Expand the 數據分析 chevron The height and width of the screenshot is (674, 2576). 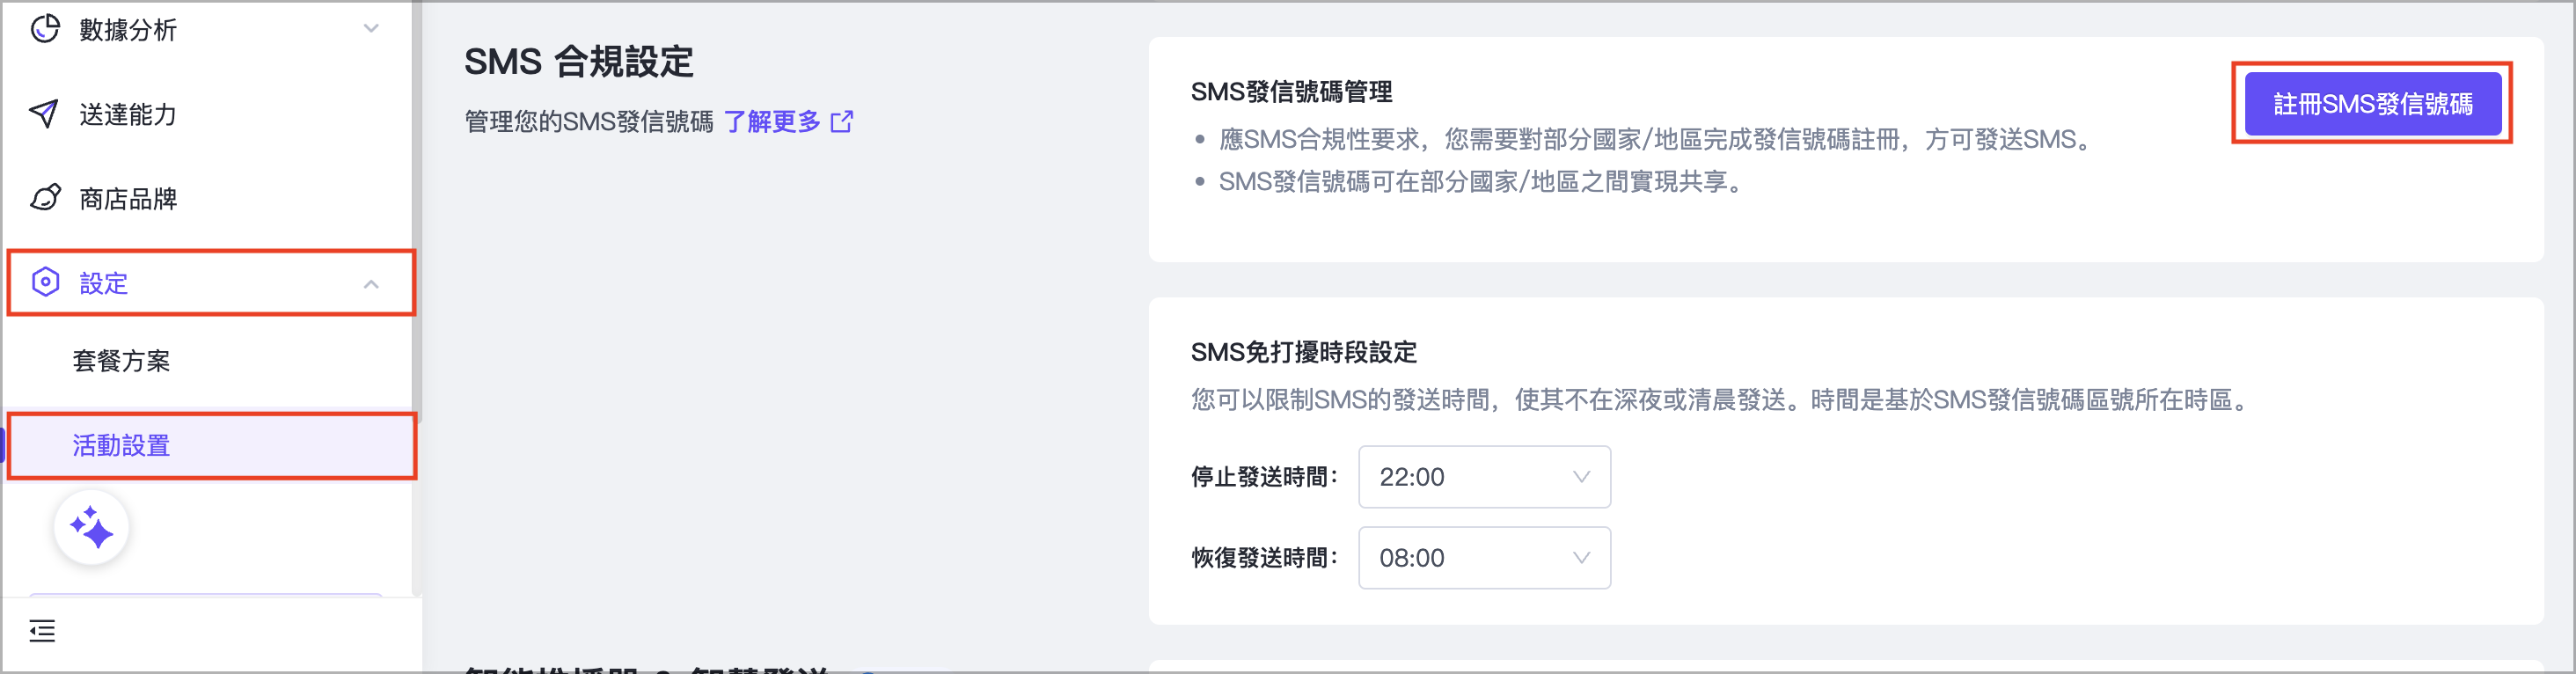click(x=371, y=29)
